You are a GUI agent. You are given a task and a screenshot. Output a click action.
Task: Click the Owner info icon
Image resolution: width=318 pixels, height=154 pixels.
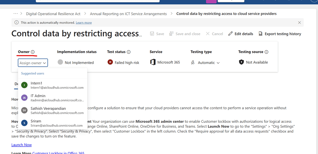(33, 52)
